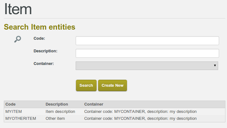Click the 'Description:' form label
Screen dimensions: 227x128
click(45, 51)
